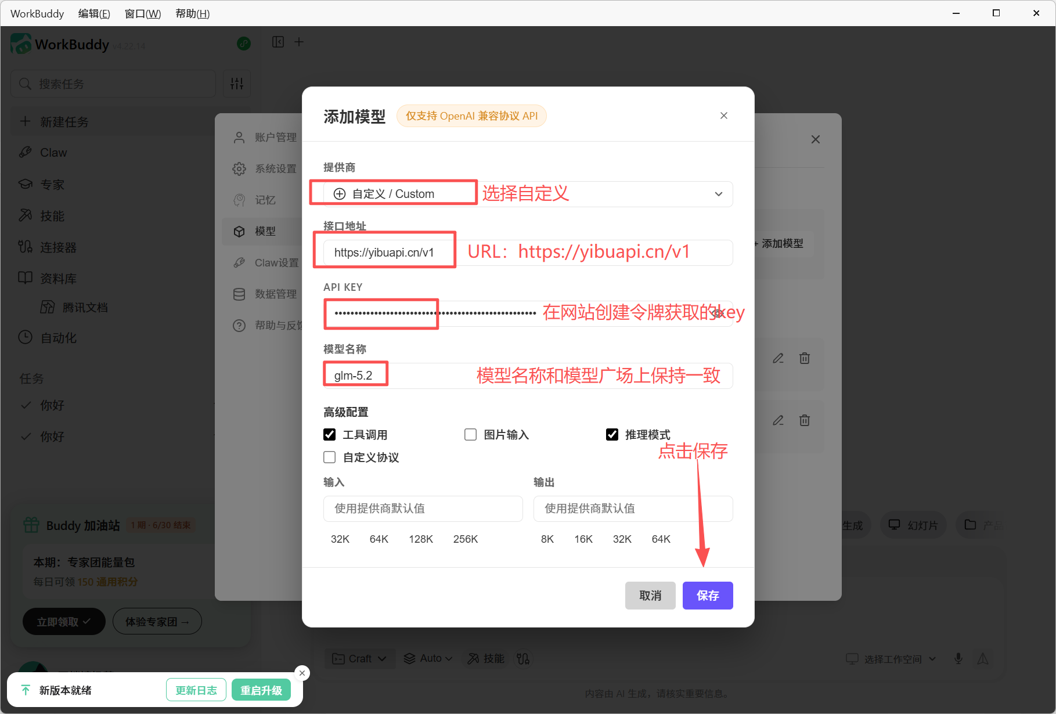This screenshot has height=714, width=1056.
Task: Close the Add Model dialog with X
Action: pos(724,116)
